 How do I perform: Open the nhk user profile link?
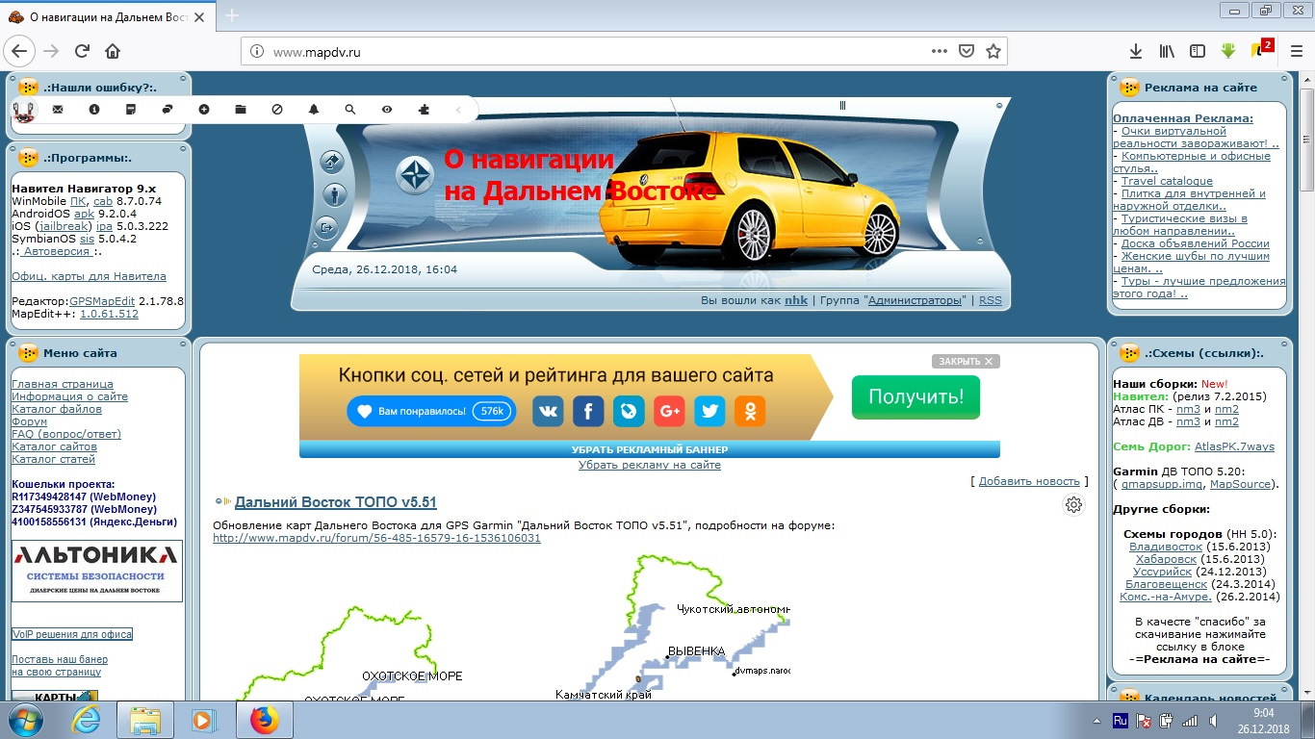(x=796, y=300)
